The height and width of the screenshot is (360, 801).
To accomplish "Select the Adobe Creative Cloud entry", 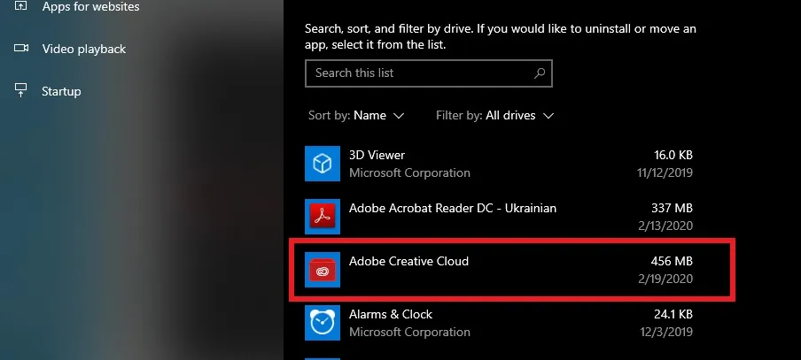I will (499, 270).
